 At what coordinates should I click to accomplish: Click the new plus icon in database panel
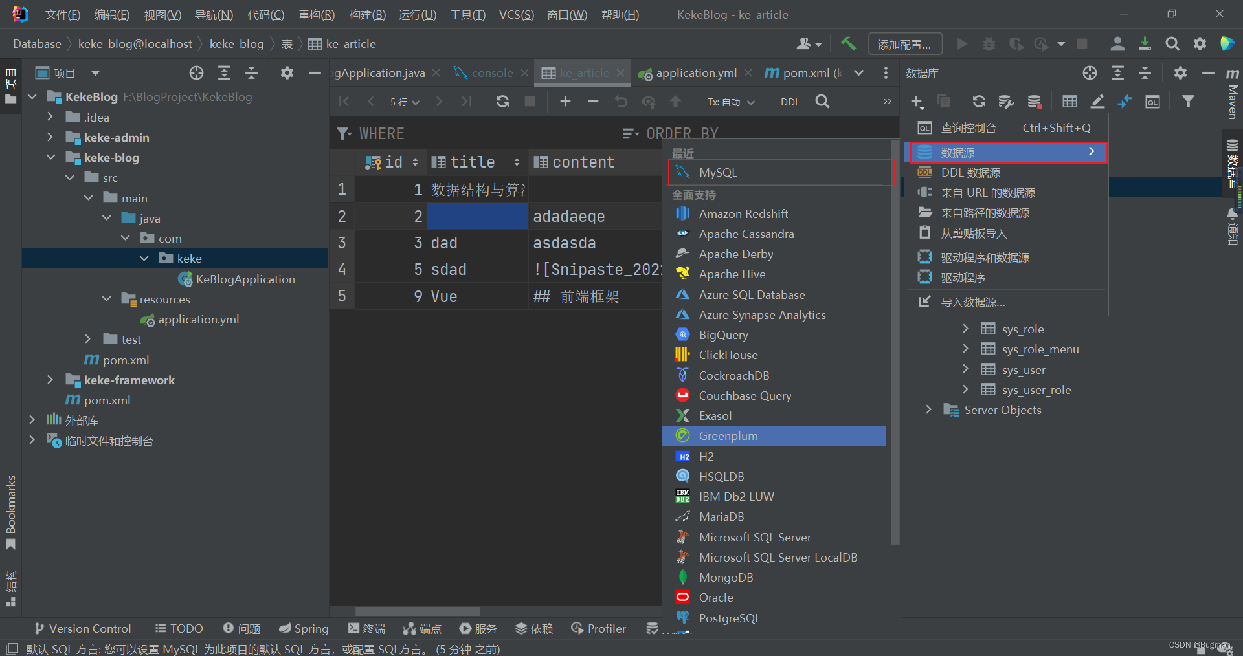coord(917,102)
